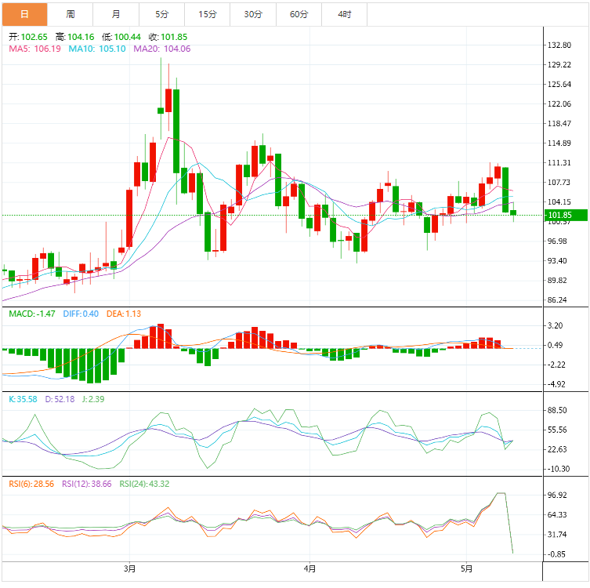Click the 4月 date axis marker
The height and width of the screenshot is (588, 590).
[309, 568]
